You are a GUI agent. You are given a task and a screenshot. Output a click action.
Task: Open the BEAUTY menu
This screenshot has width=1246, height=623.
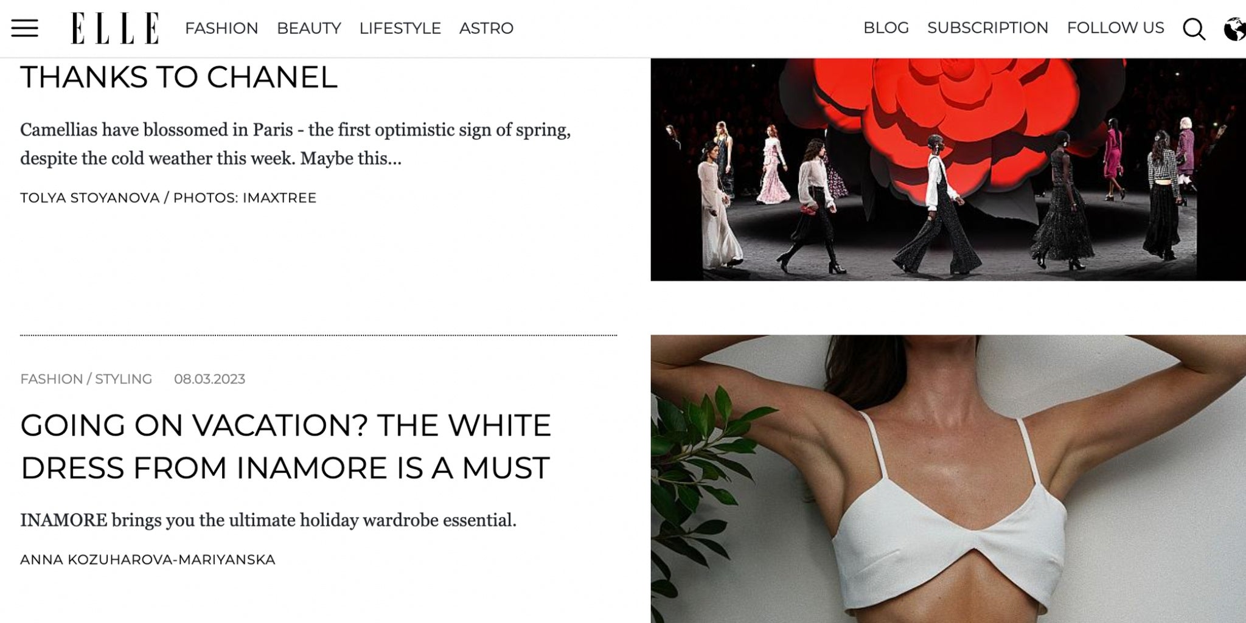(x=308, y=28)
